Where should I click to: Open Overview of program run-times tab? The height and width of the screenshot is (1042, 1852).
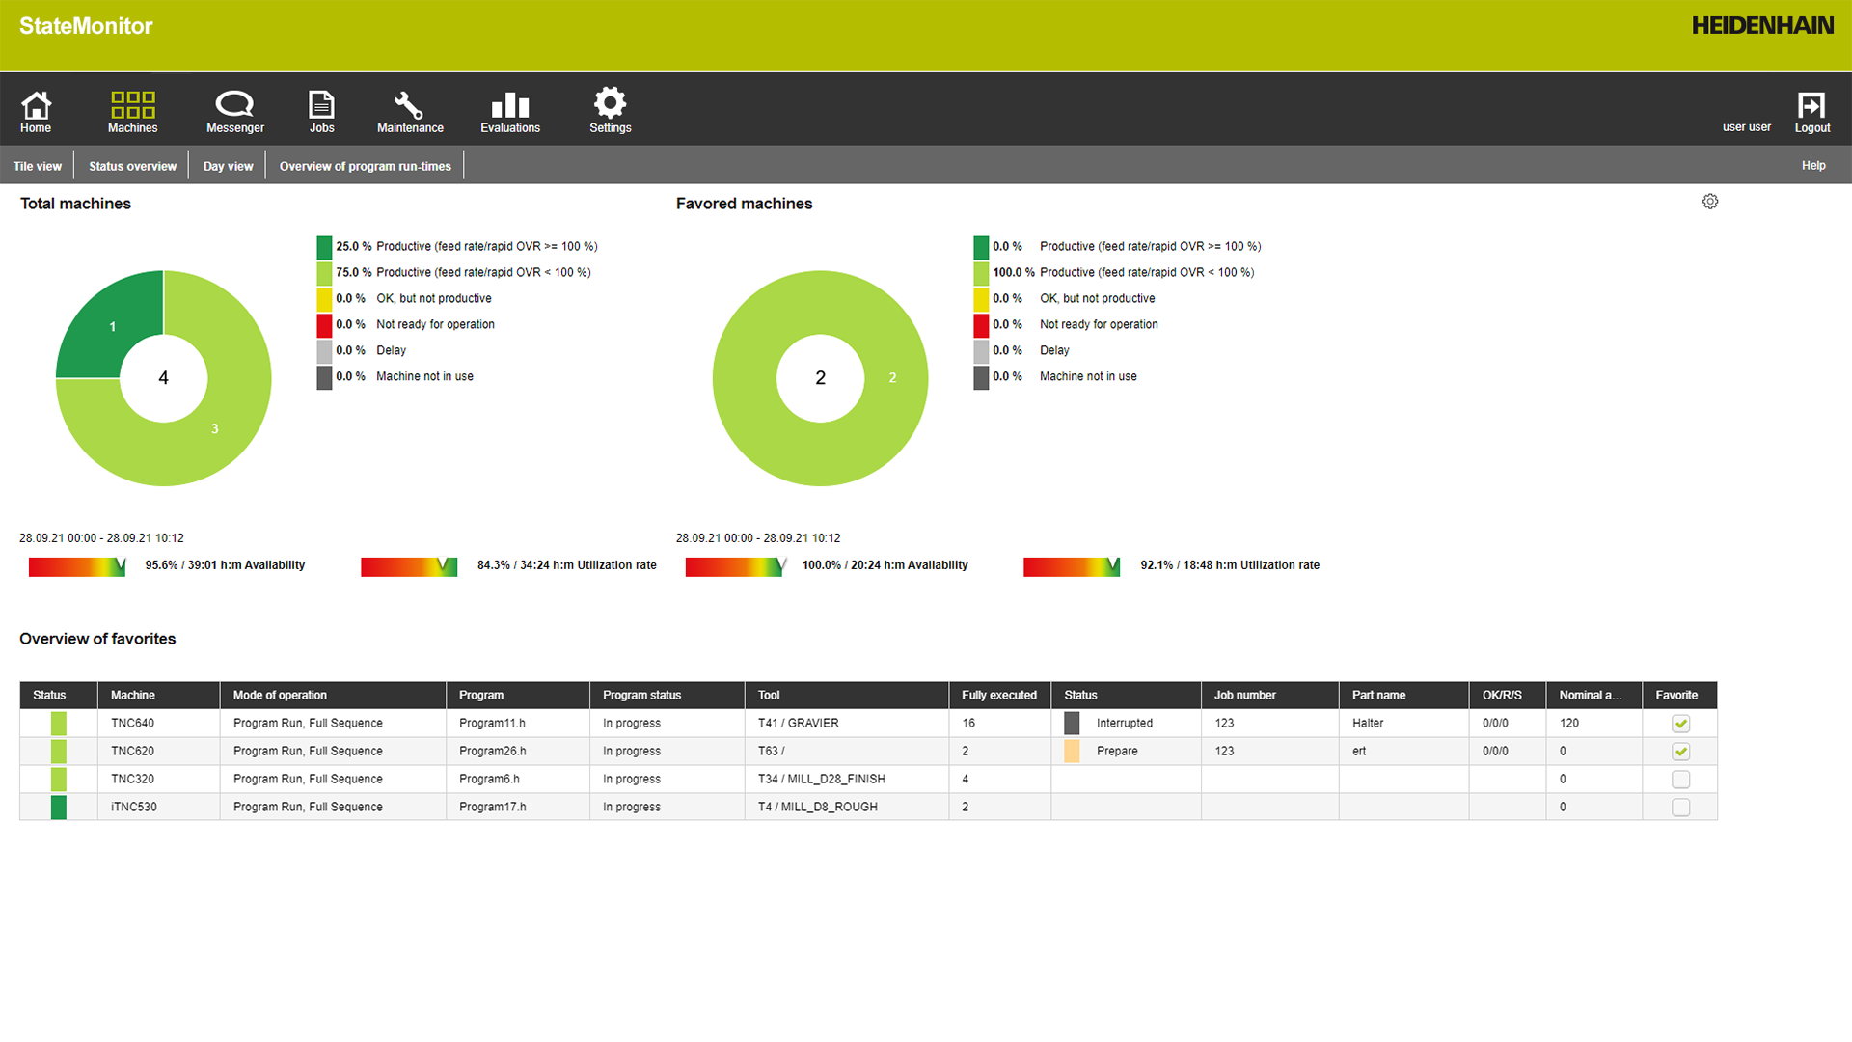pyautogui.click(x=365, y=166)
